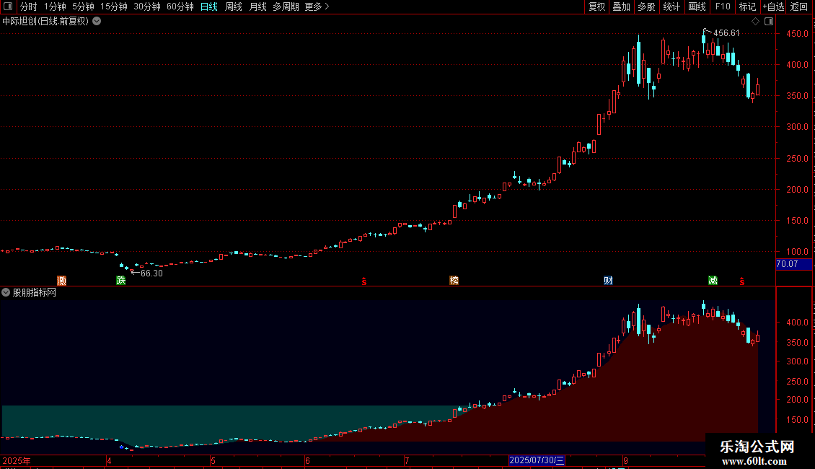
Task: Expand the 中际旭创 chart title dropdown
Action: (x=97, y=22)
